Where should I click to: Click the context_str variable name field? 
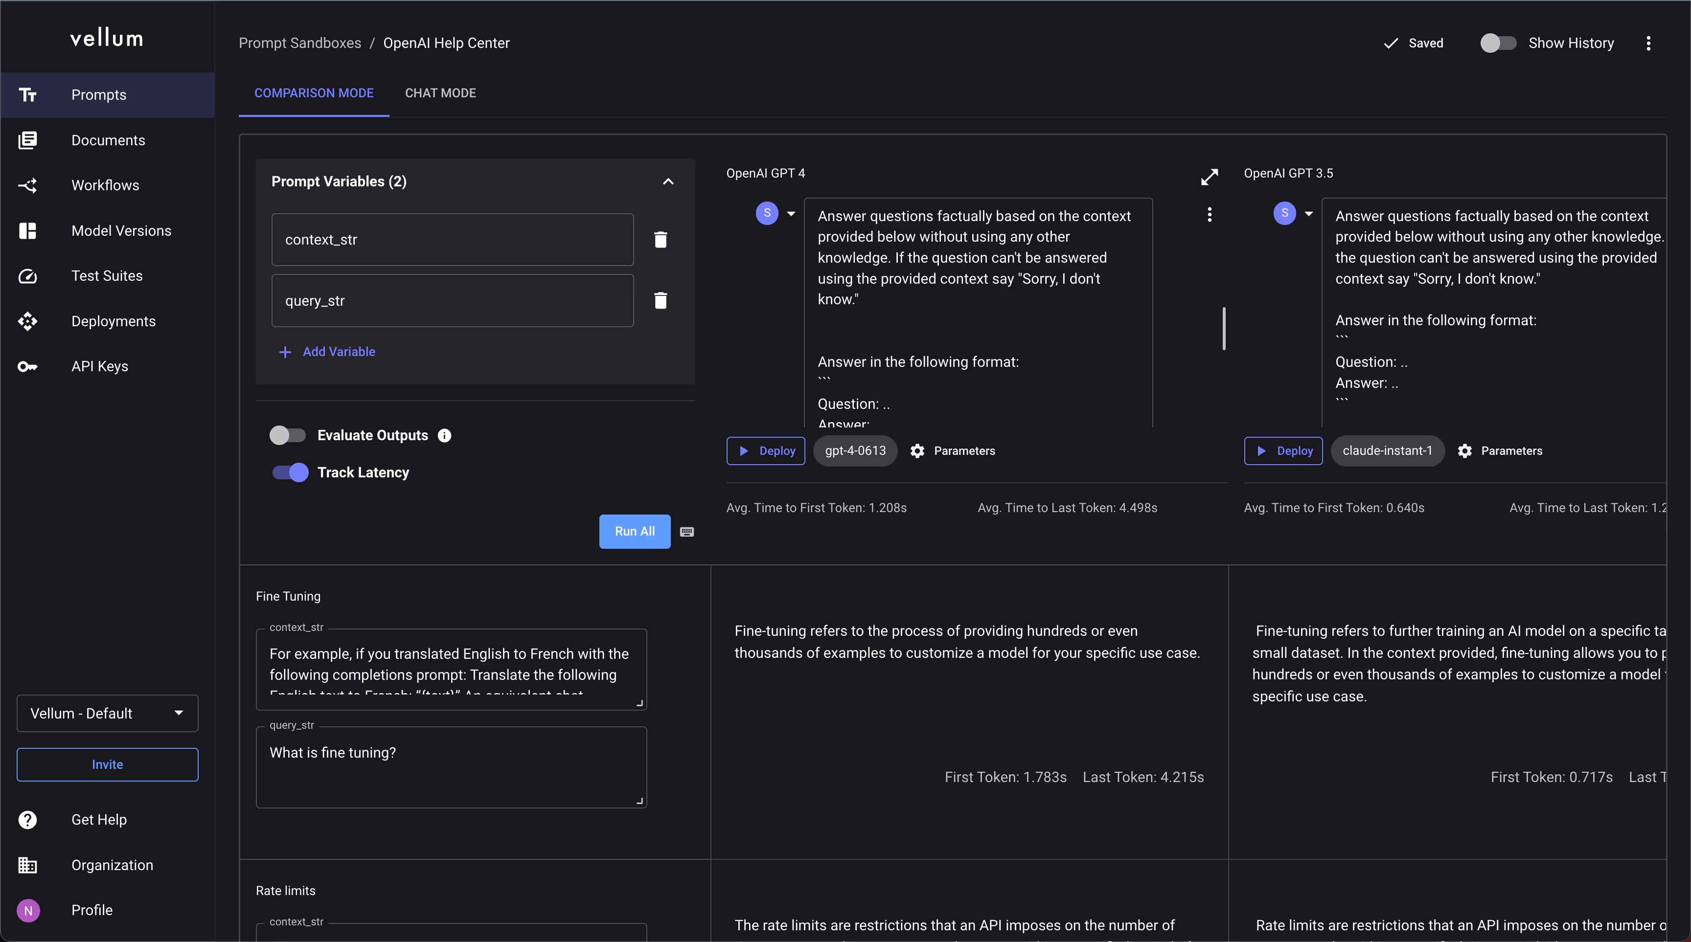pyautogui.click(x=452, y=240)
